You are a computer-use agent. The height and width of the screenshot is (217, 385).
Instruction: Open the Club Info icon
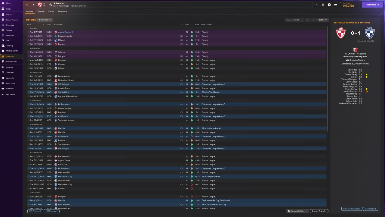(3, 78)
